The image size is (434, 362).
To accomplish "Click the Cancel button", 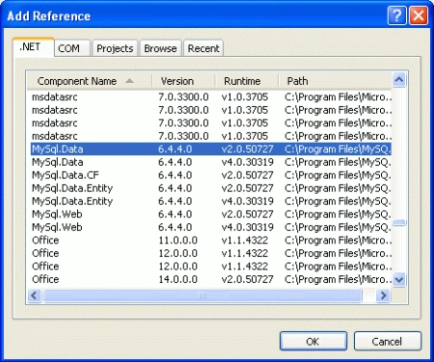I will pyautogui.click(x=387, y=341).
